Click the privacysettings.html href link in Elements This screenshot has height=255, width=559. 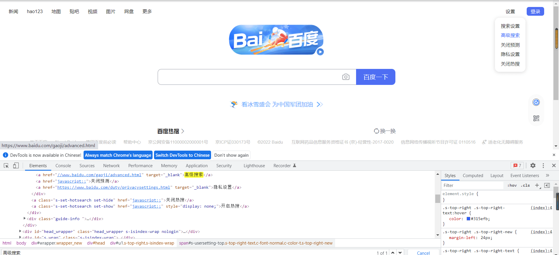coord(114,187)
